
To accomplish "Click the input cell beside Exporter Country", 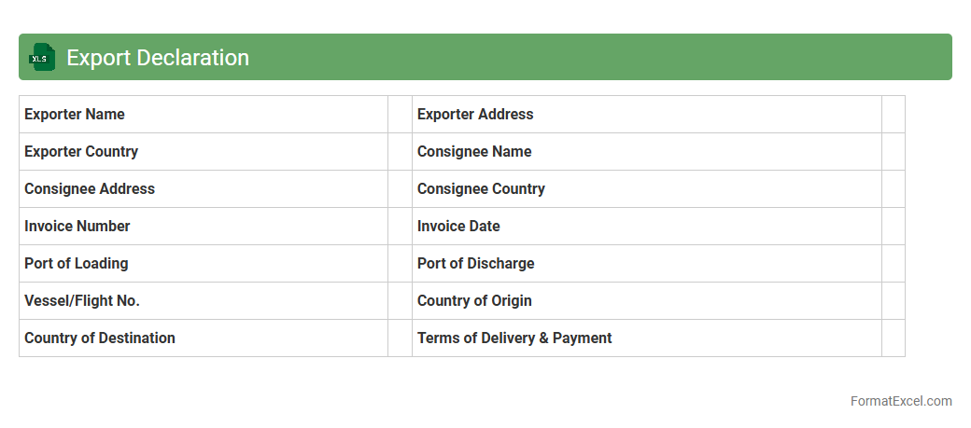I will [x=400, y=152].
